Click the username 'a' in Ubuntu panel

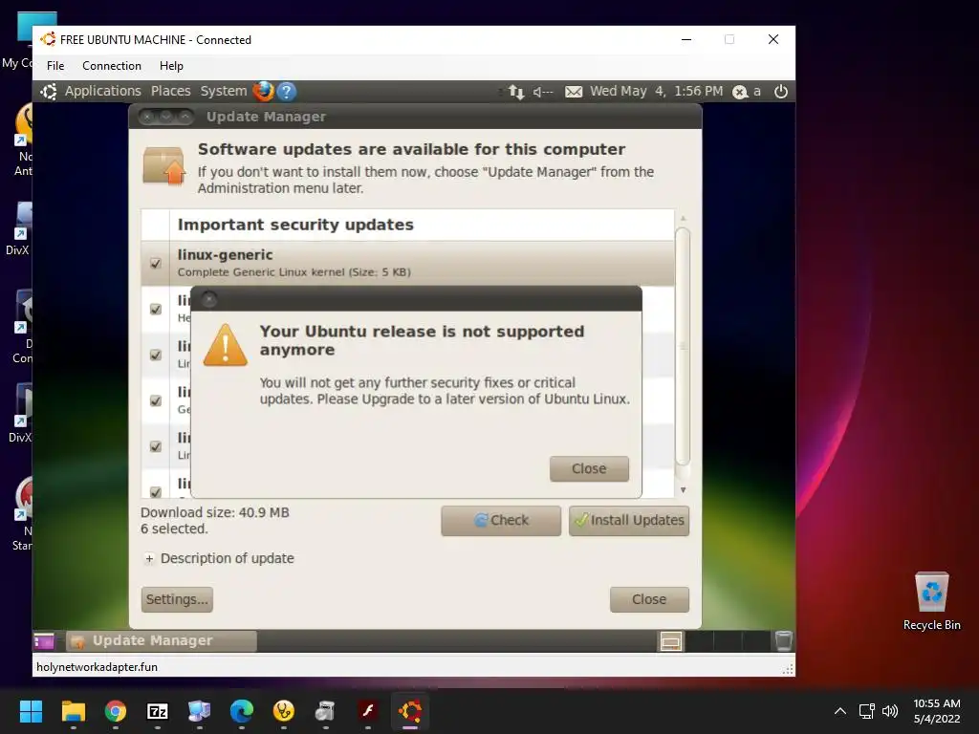[x=757, y=92]
